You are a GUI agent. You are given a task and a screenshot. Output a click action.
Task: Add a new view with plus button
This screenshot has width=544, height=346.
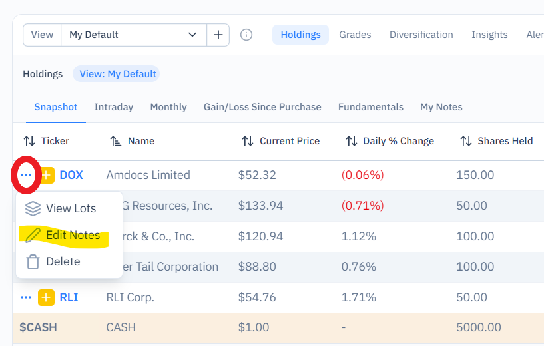pos(218,35)
